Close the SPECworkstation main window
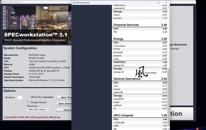206x130 pixels. point(192,2)
